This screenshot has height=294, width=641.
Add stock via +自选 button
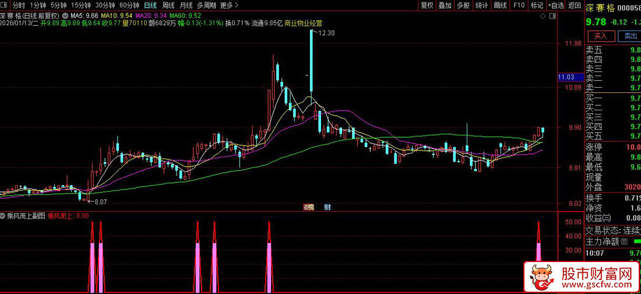click(556, 5)
